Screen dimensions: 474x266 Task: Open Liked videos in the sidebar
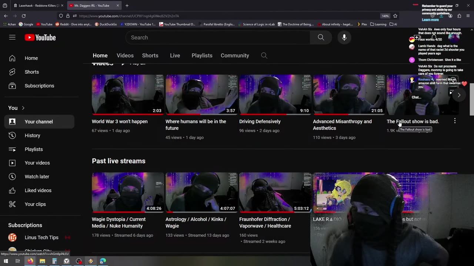pyautogui.click(x=39, y=190)
